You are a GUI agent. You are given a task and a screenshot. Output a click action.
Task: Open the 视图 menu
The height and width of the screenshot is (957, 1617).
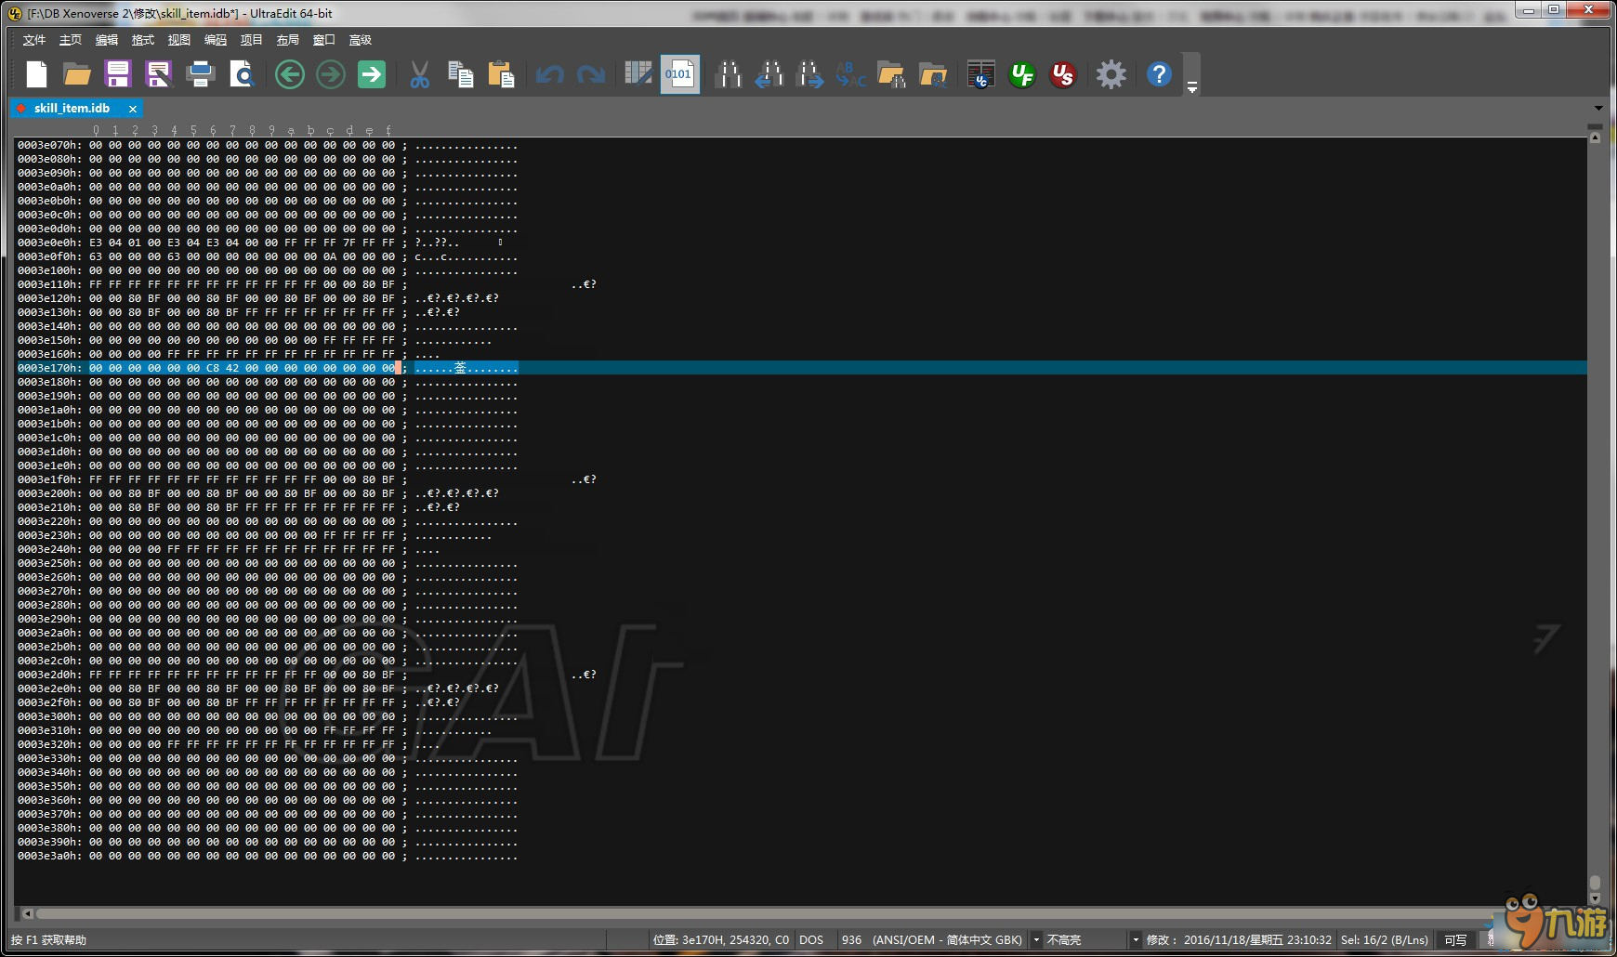(179, 40)
